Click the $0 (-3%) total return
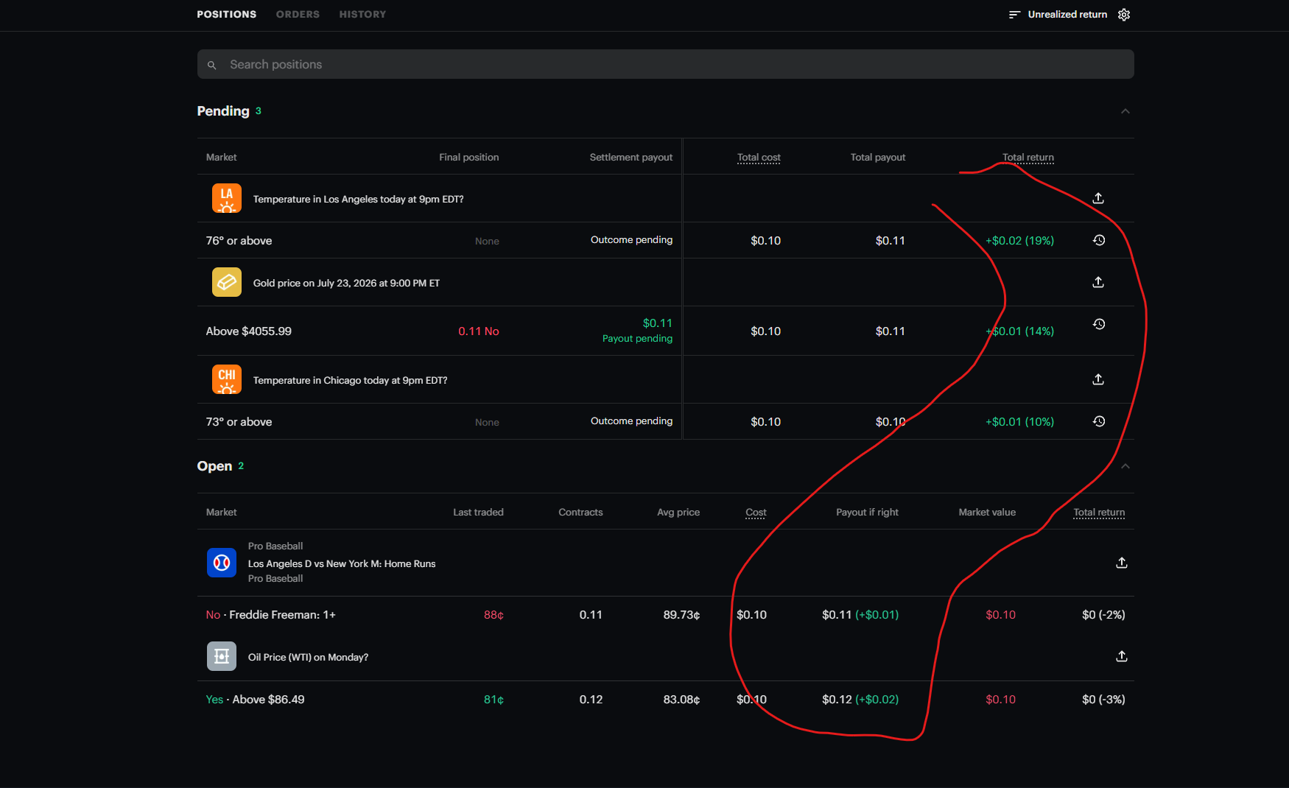This screenshot has height=788, width=1289. click(1103, 700)
